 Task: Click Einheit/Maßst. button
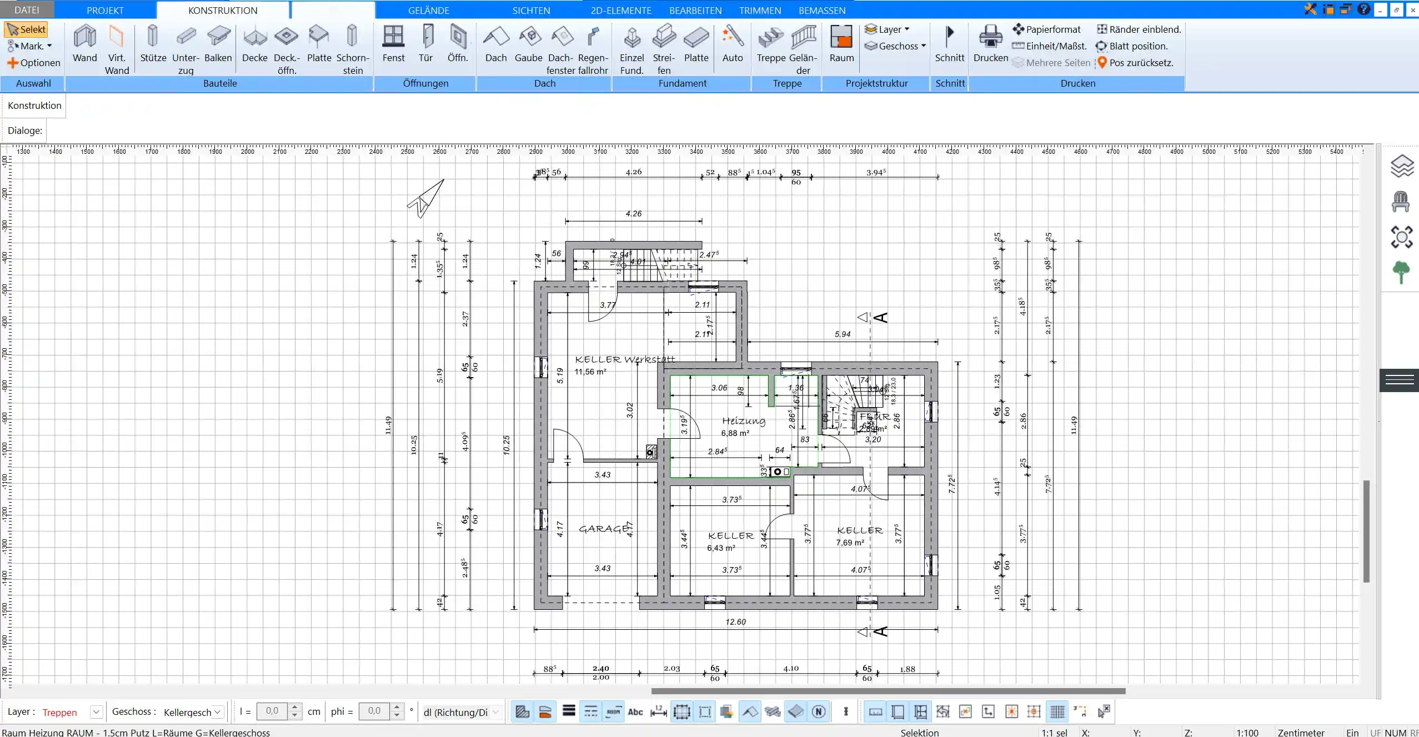1049,46
